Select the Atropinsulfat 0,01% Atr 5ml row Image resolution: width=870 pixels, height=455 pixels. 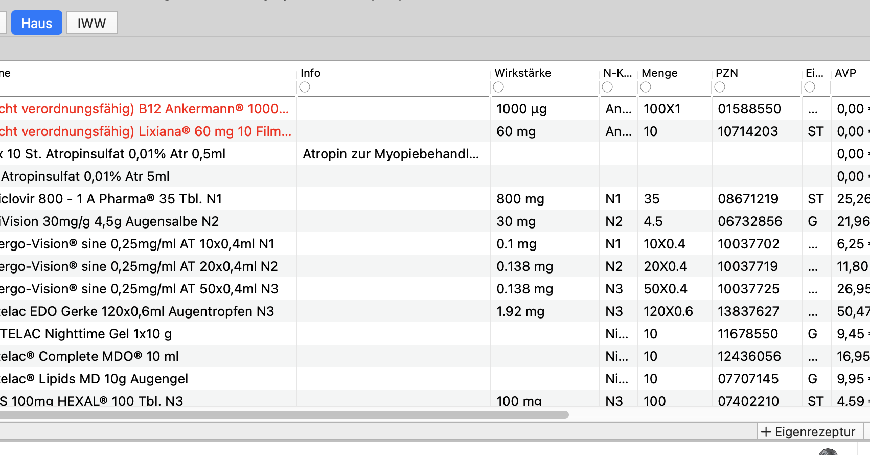pos(435,176)
